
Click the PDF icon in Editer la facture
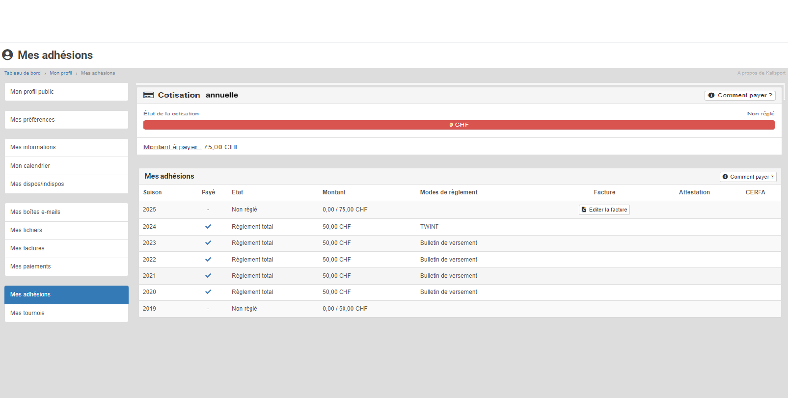[x=584, y=210]
